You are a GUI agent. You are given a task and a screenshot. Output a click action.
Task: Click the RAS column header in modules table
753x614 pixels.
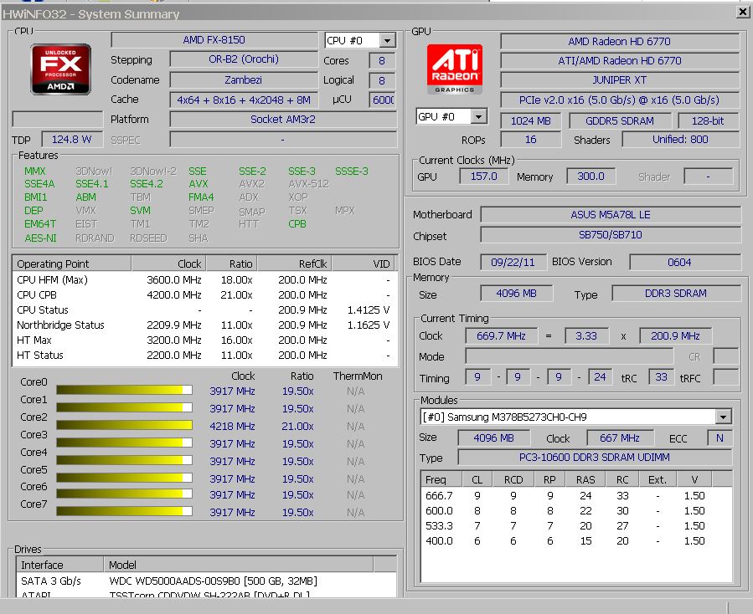tap(585, 479)
